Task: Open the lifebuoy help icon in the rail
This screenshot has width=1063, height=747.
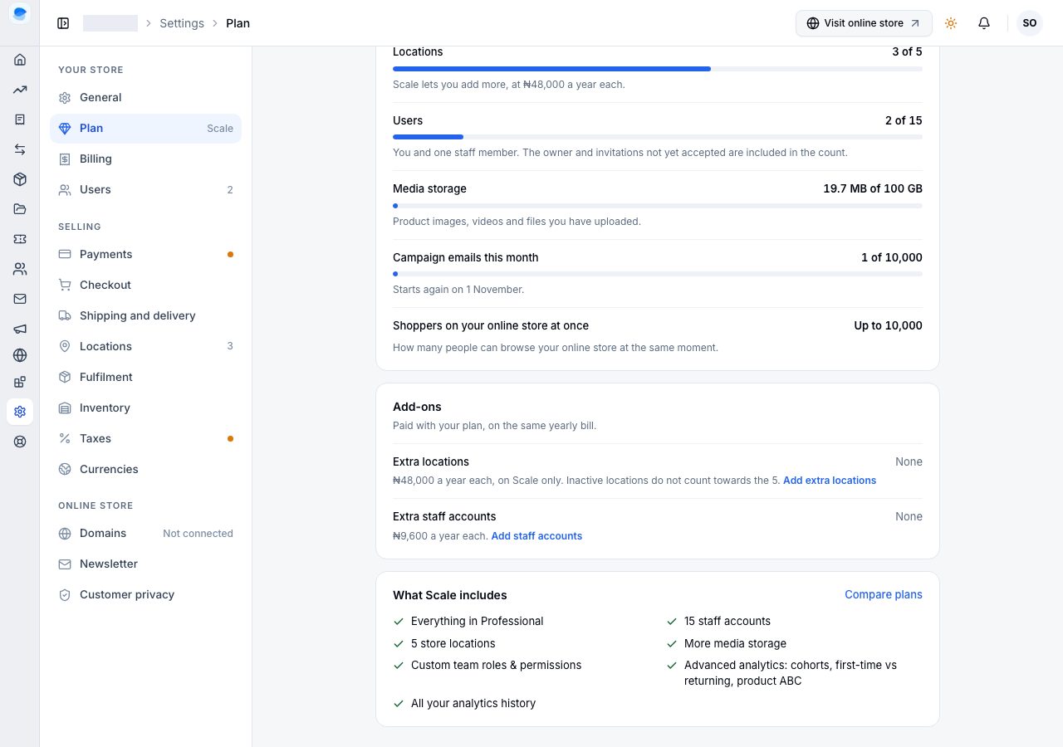Action: 20,442
